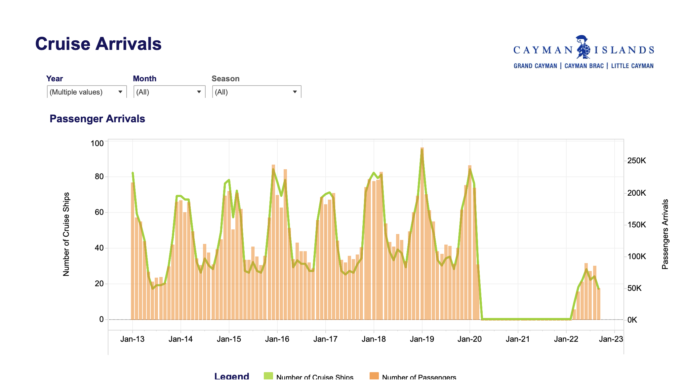This screenshot has width=683, height=390.
Task: Open the Year filter dropdown
Action: (x=87, y=92)
